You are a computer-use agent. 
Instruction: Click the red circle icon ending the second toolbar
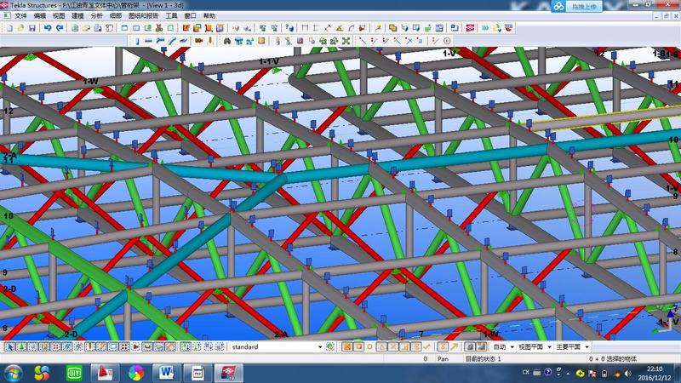[448, 40]
